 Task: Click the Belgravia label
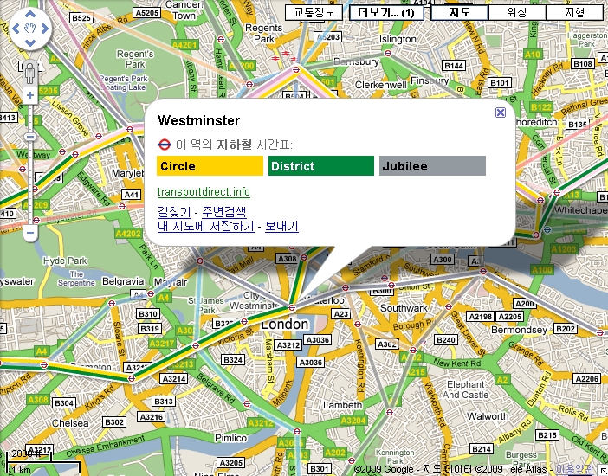pyautogui.click(x=123, y=281)
